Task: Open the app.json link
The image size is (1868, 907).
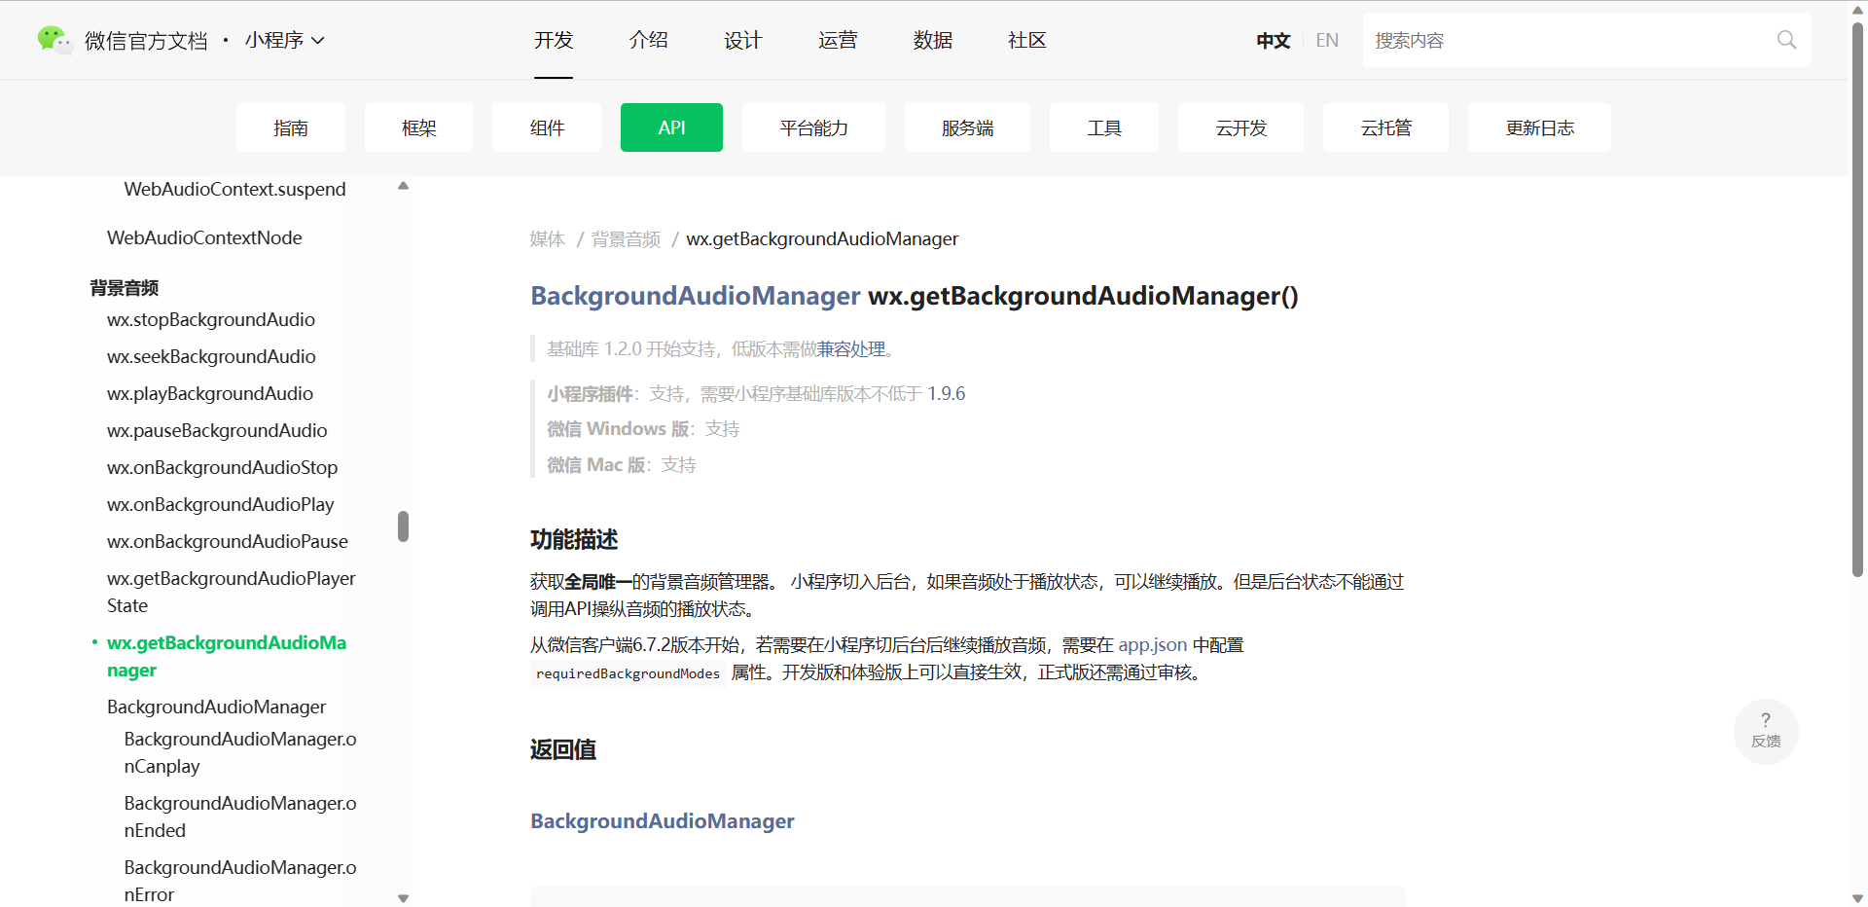Action: point(1152,644)
